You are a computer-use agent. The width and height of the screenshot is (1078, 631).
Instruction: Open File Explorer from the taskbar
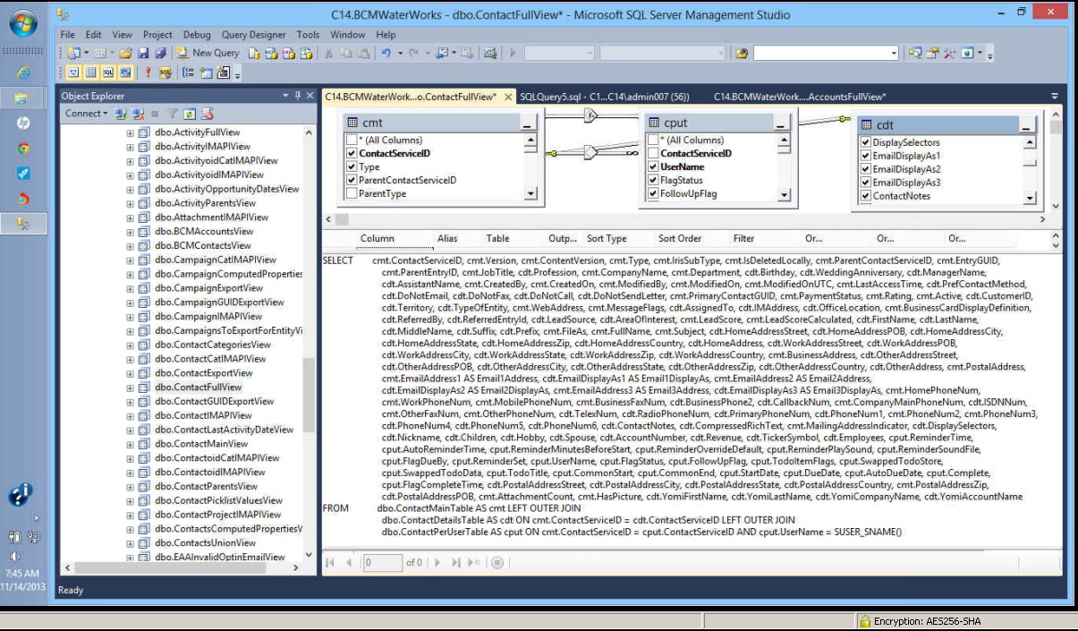coord(22,98)
